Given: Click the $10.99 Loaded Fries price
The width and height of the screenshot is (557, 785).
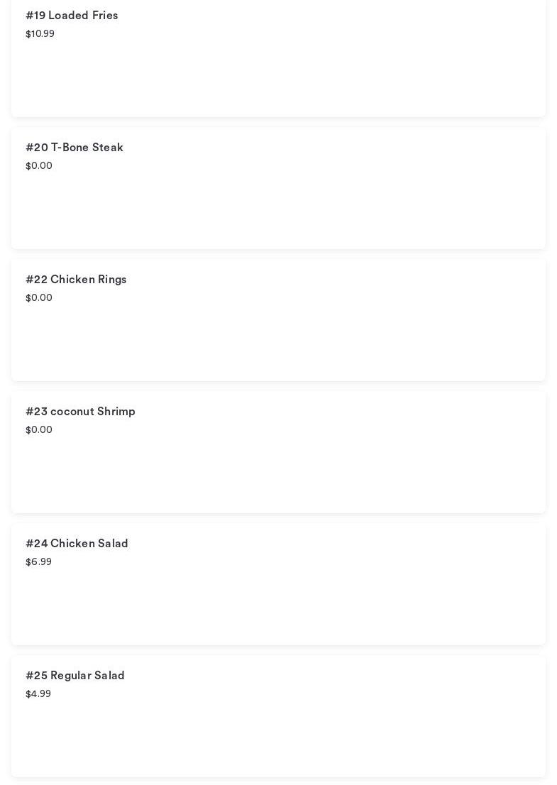Looking at the screenshot, I should pyautogui.click(x=40, y=34).
